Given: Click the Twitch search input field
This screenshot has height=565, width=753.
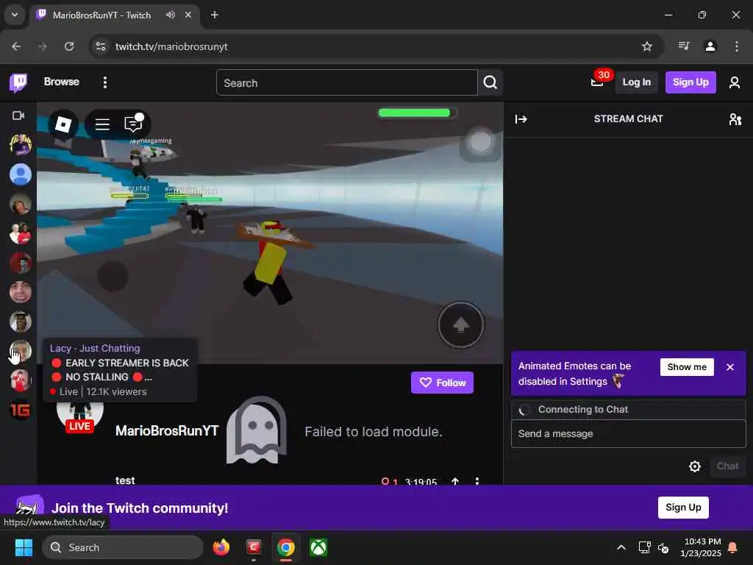Looking at the screenshot, I should pyautogui.click(x=347, y=82).
